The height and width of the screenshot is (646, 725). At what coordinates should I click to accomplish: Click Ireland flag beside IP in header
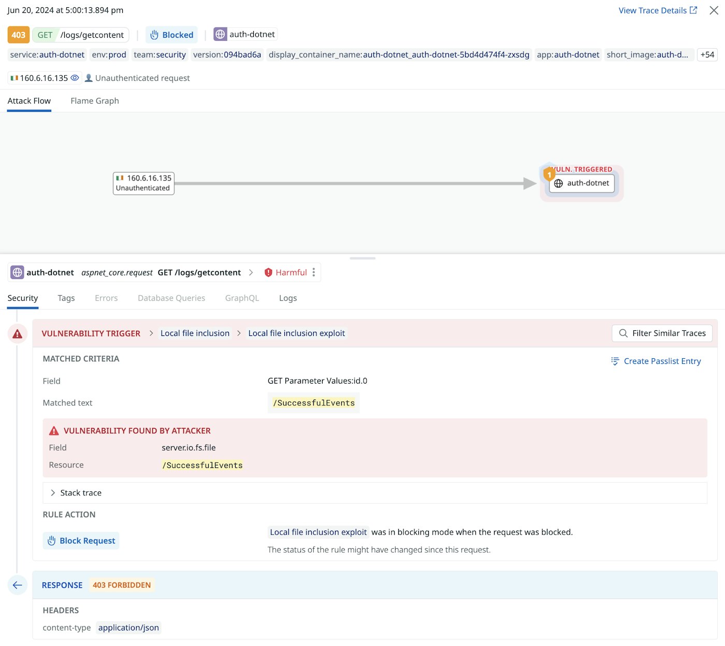point(15,78)
